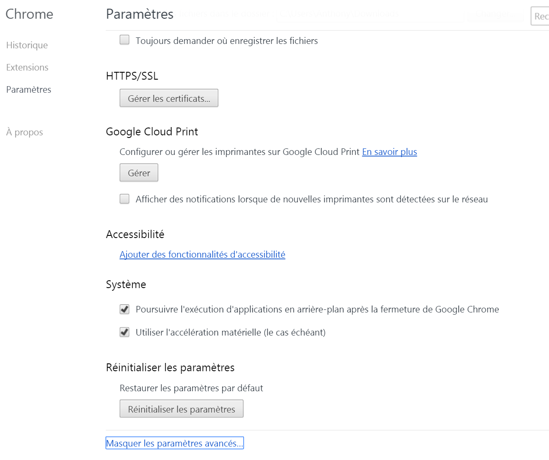Open the Historique page in sidebar
549x460 pixels.
[27, 45]
